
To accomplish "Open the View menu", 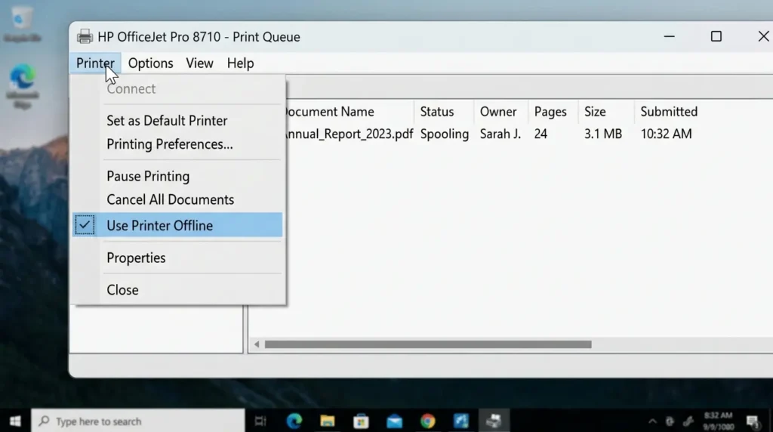I will tap(199, 63).
